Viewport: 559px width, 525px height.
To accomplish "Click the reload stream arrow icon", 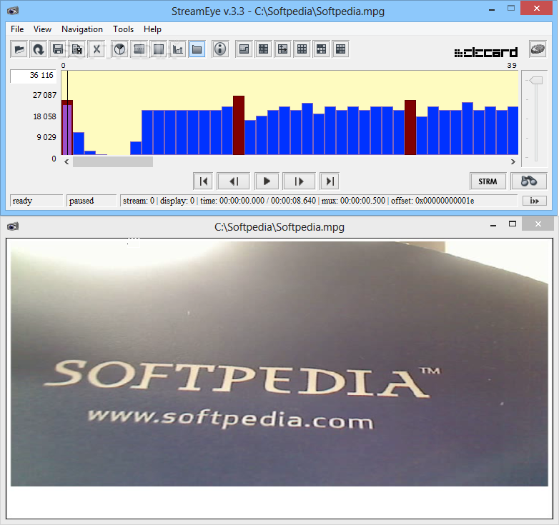I will (39, 49).
